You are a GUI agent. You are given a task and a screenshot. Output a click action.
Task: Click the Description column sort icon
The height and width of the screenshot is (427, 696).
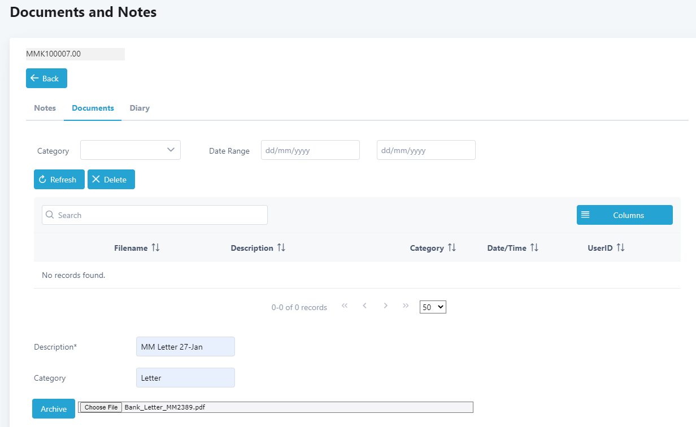[x=281, y=248]
